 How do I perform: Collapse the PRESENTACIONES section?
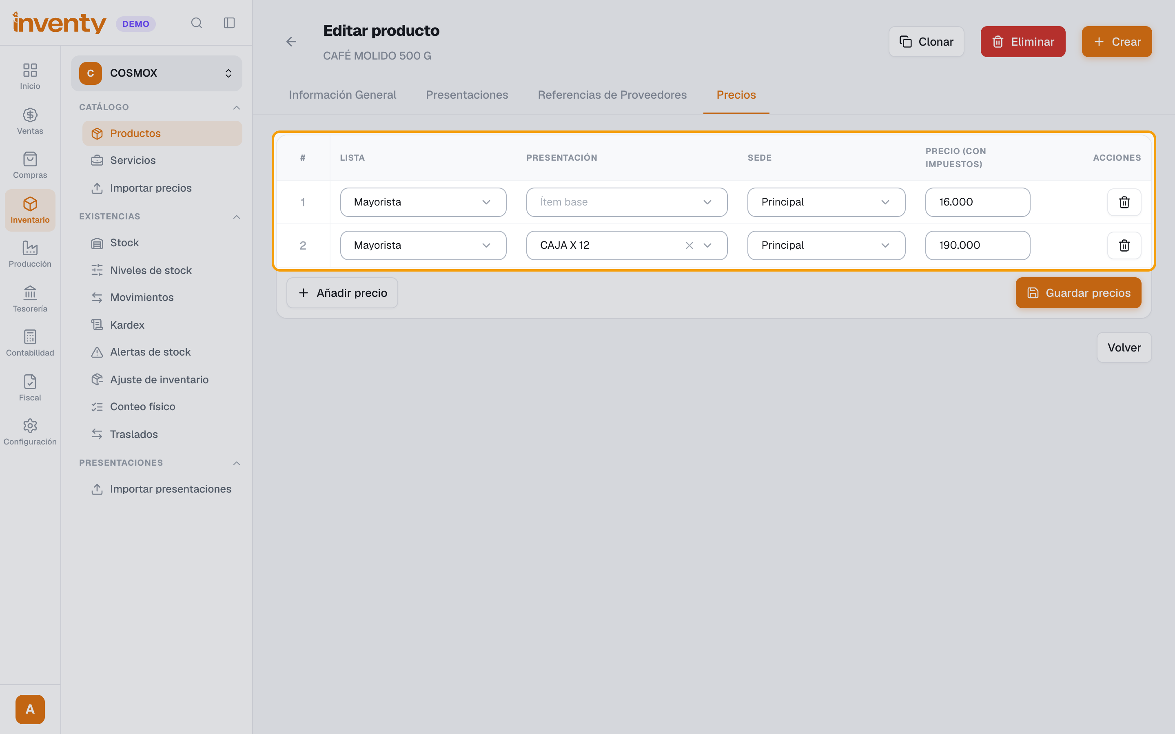pyautogui.click(x=237, y=463)
